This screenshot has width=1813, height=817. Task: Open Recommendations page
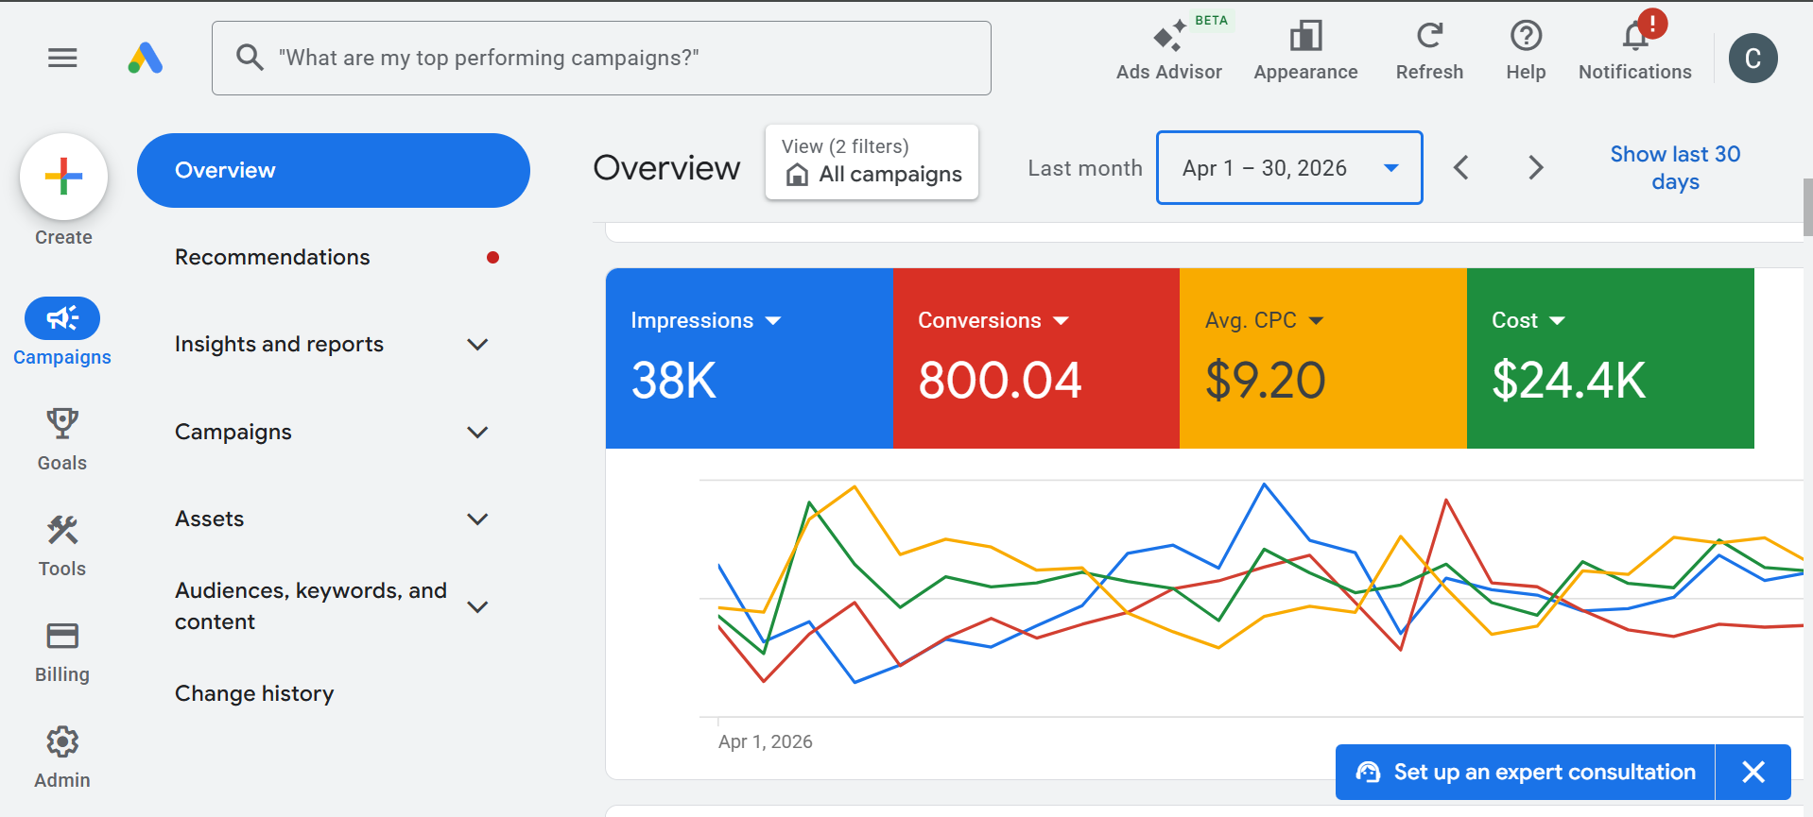tap(272, 257)
